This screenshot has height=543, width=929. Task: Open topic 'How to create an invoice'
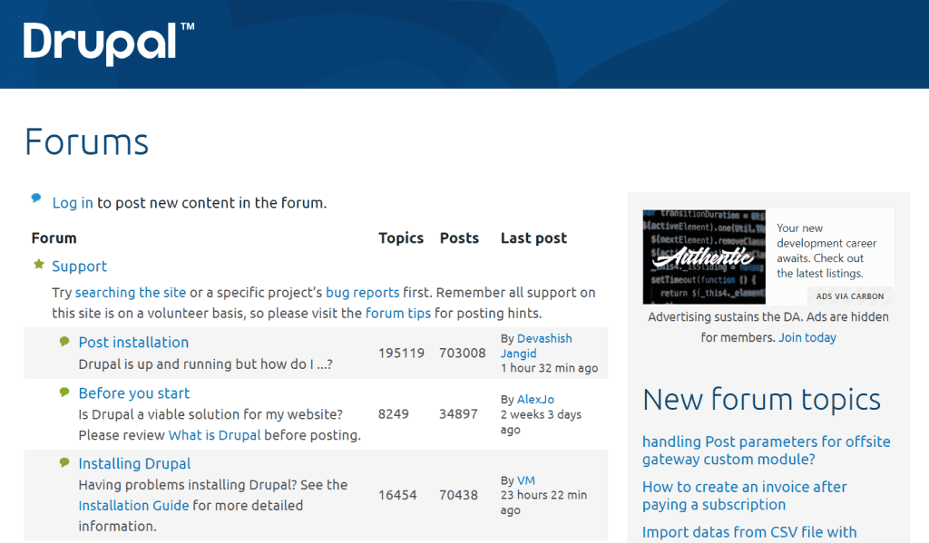point(745,496)
